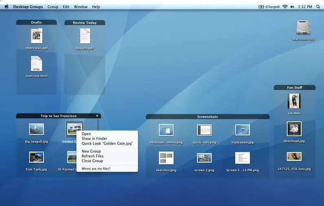This screenshot has width=324, height=206.
Task: Click the sketches.png file name label
Action: click(x=166, y=170)
